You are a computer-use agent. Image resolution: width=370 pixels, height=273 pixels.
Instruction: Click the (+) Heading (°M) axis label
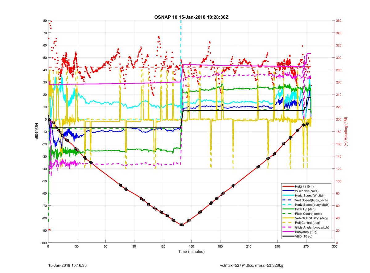pyautogui.click(x=346, y=132)
